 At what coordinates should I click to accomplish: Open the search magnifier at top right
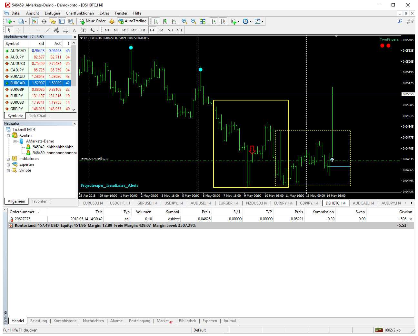point(400,21)
